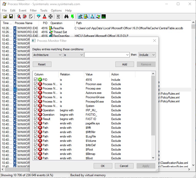
Task: Click the Process Name column header
Action: [x=26, y=23]
